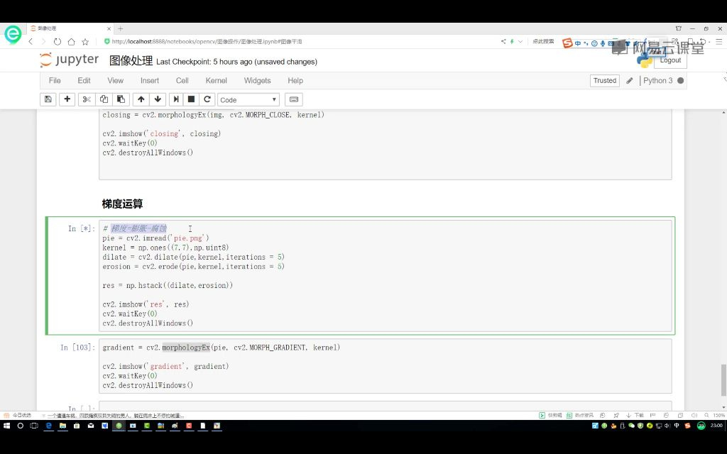Image resolution: width=727 pixels, height=454 pixels.
Task: Open Microsoft Store from taskbar
Action: [x=77, y=426]
